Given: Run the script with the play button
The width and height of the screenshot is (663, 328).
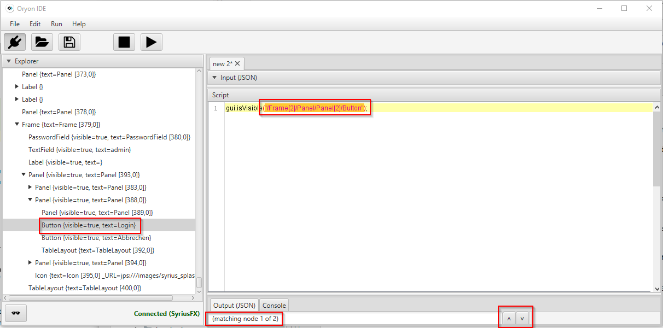Looking at the screenshot, I should [152, 42].
